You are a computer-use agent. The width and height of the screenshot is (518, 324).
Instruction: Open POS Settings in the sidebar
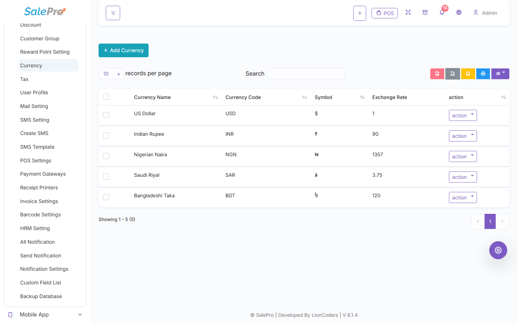point(36,161)
